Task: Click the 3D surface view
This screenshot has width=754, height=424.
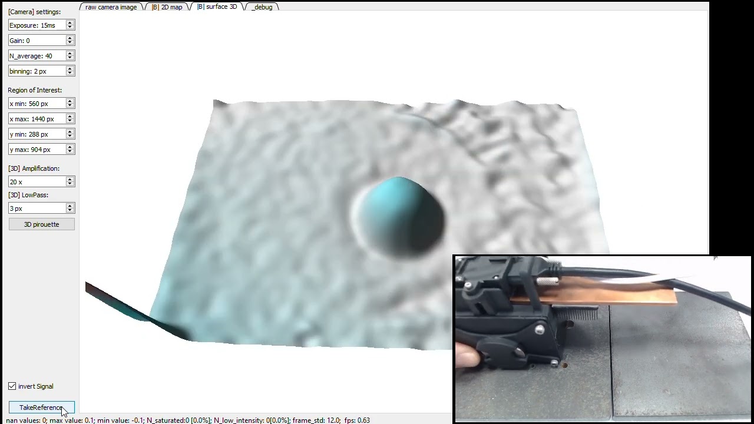Action: (x=393, y=212)
